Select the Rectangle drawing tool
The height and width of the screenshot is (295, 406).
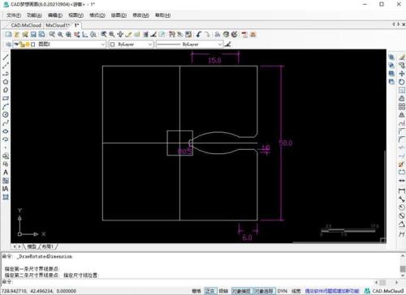tap(6, 98)
